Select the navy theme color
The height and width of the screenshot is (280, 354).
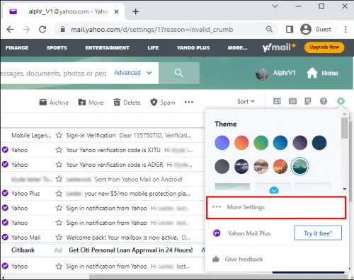pyautogui.click(x=319, y=143)
